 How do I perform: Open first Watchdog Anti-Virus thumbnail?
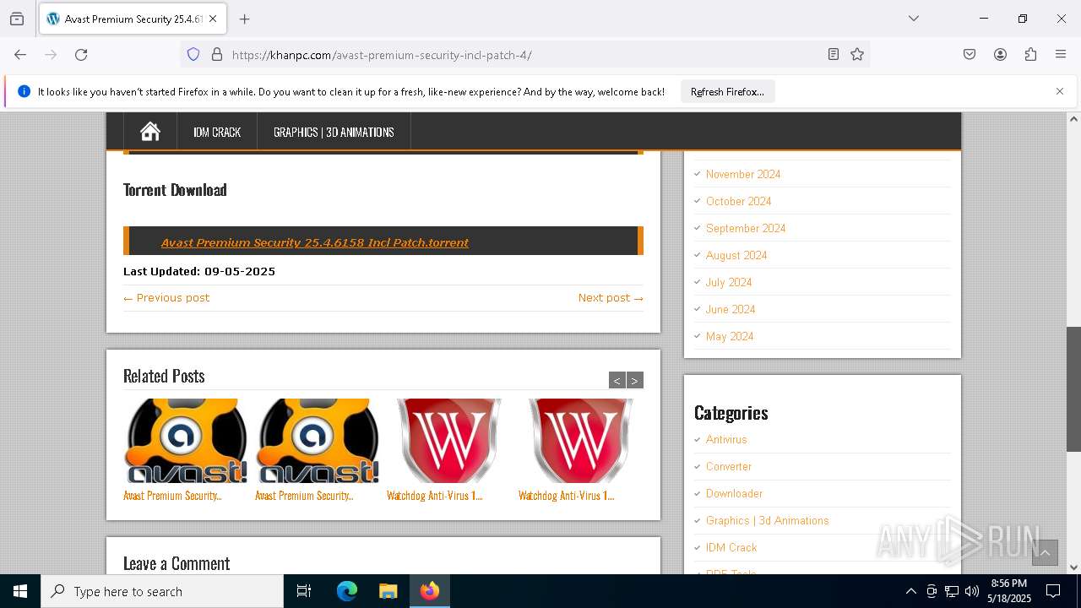[449, 441]
